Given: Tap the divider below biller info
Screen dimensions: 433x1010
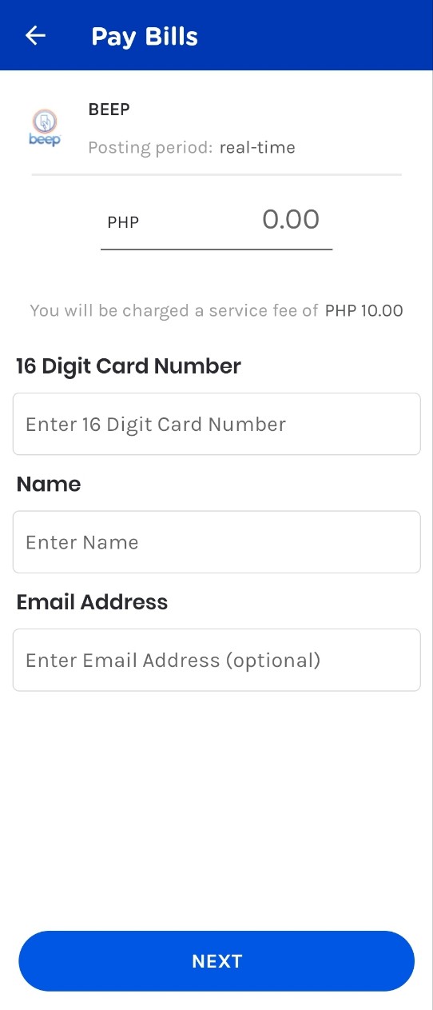Looking at the screenshot, I should [x=216, y=174].
